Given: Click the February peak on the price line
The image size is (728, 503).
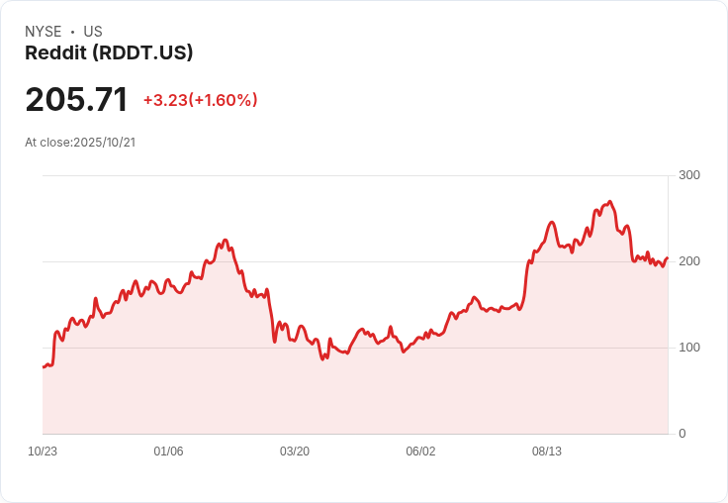Looking at the screenshot, I should pos(226,240).
